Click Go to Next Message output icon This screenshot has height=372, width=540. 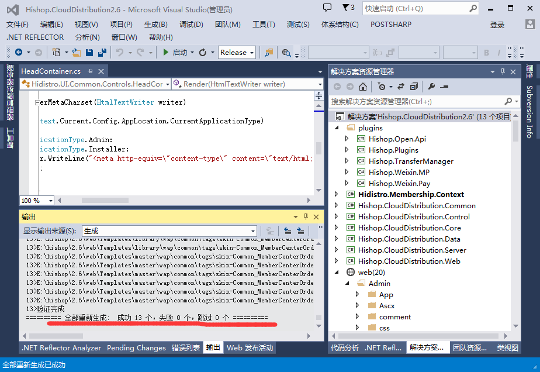coord(300,231)
